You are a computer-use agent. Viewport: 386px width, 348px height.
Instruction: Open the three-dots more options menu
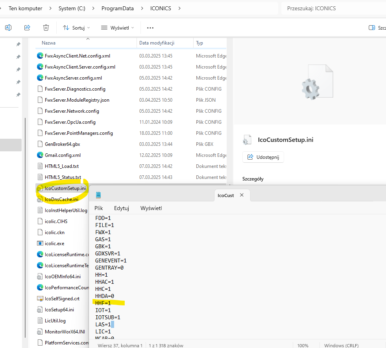[150, 28]
